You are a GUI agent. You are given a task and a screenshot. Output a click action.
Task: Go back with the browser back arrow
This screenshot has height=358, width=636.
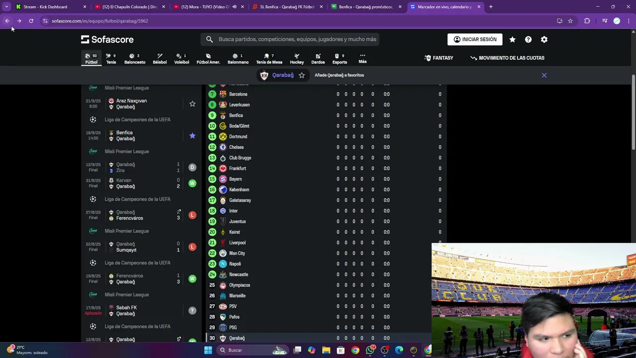point(7,21)
